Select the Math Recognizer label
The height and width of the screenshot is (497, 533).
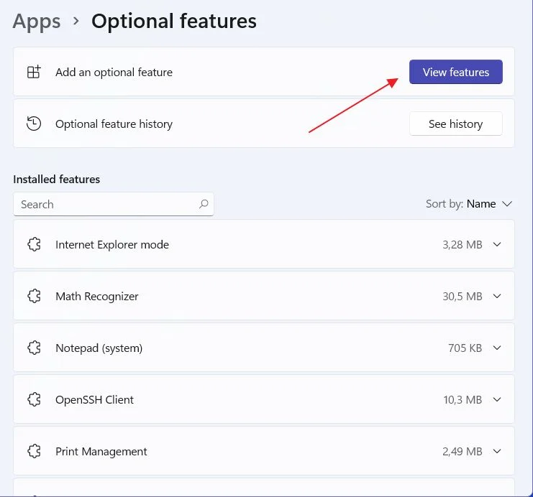[97, 297]
